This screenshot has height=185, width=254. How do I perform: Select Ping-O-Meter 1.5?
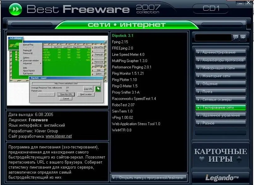tap(125, 86)
